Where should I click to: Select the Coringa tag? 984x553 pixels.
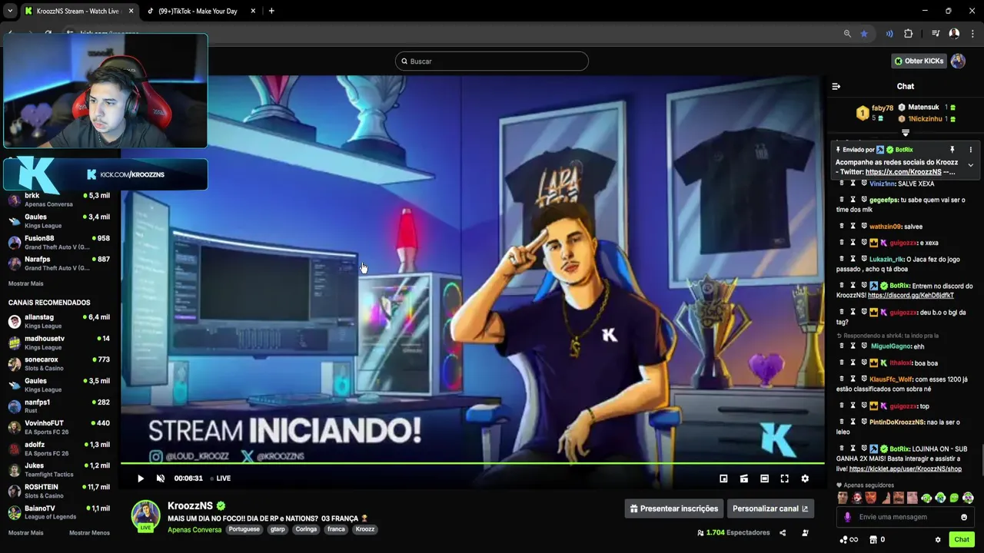click(x=306, y=529)
